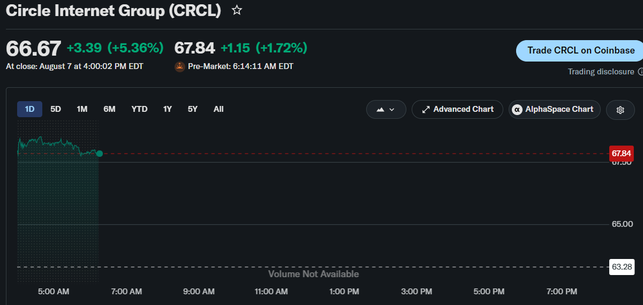643x305 pixels.
Task: Click the 1:00 PM axis label
Action: click(344, 292)
